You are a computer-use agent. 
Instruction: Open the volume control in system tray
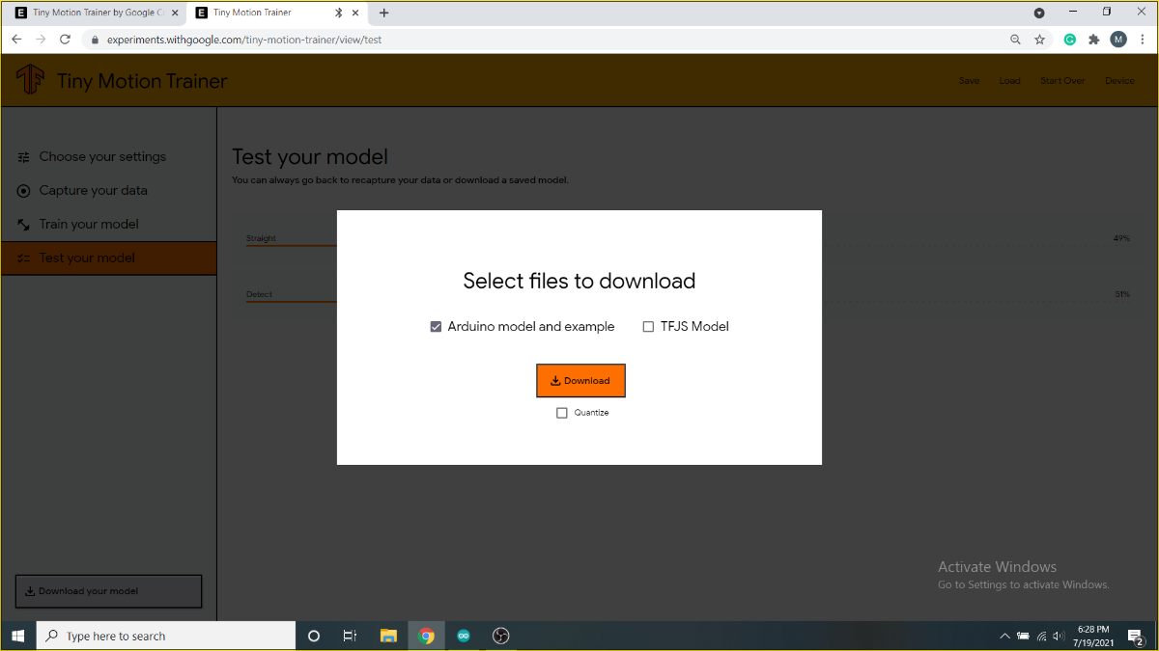click(1060, 636)
